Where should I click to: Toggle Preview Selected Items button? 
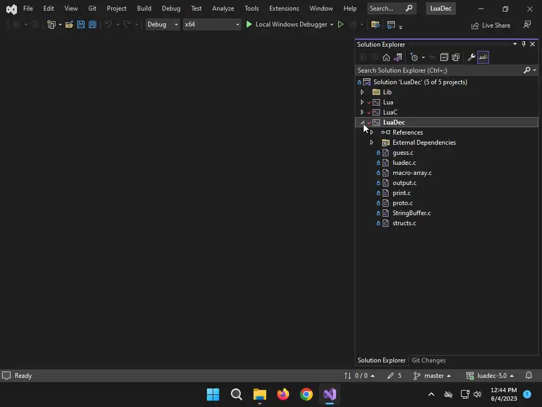coord(483,57)
